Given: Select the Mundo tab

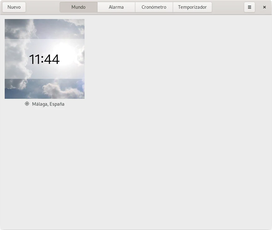Looking at the screenshot, I should 78,7.
